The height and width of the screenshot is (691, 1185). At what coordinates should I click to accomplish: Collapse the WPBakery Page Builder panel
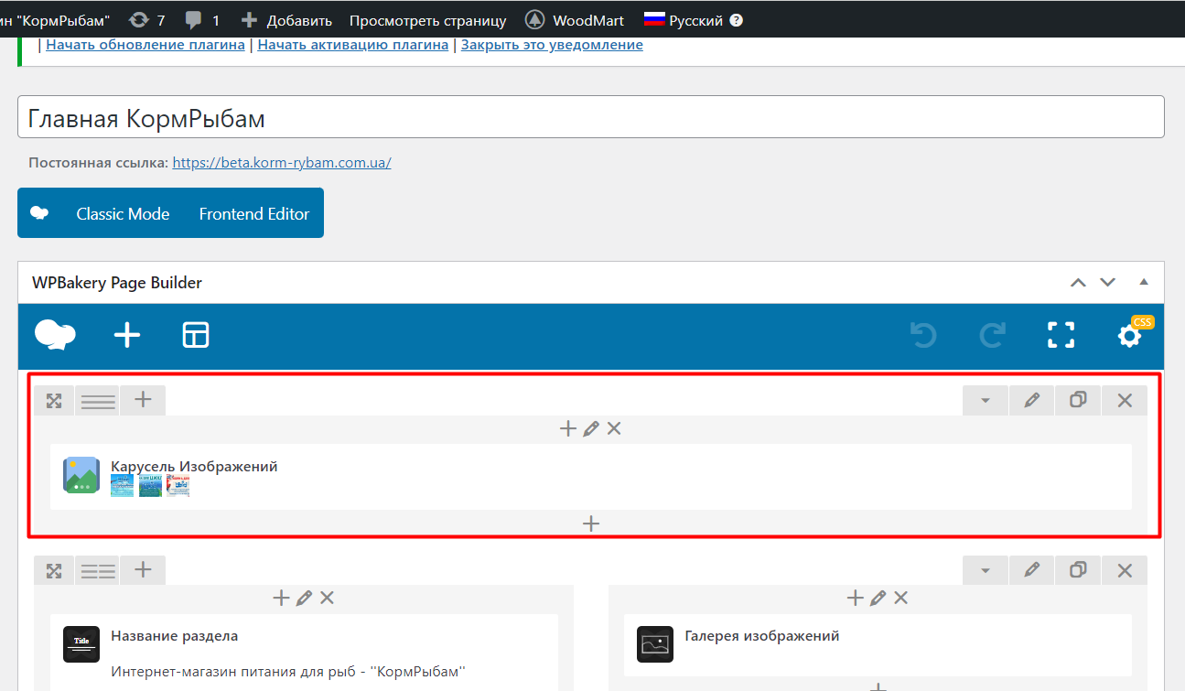coord(1144,283)
